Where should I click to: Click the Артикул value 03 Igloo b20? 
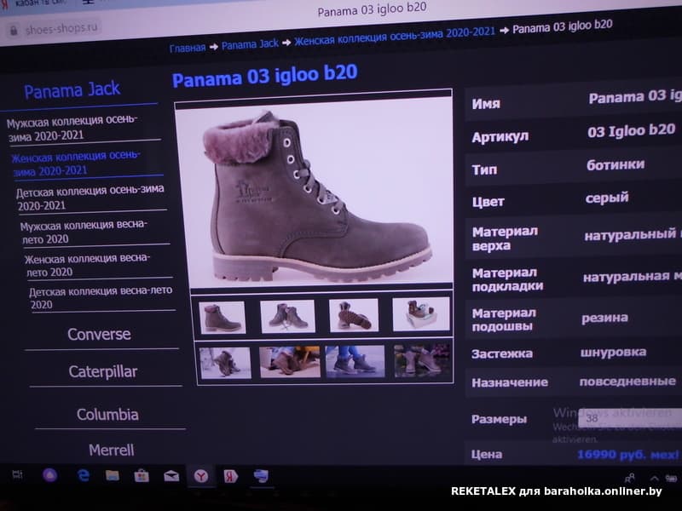(631, 130)
